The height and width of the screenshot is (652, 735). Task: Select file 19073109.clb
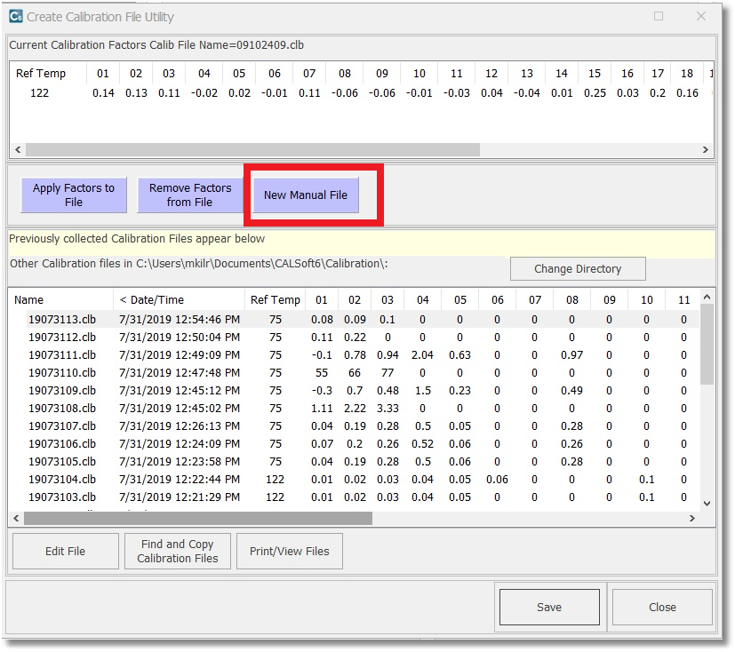pyautogui.click(x=62, y=391)
